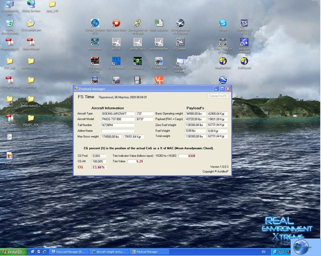Click the Max Gross weight 79151,64 Kgr field

[x=134, y=137]
